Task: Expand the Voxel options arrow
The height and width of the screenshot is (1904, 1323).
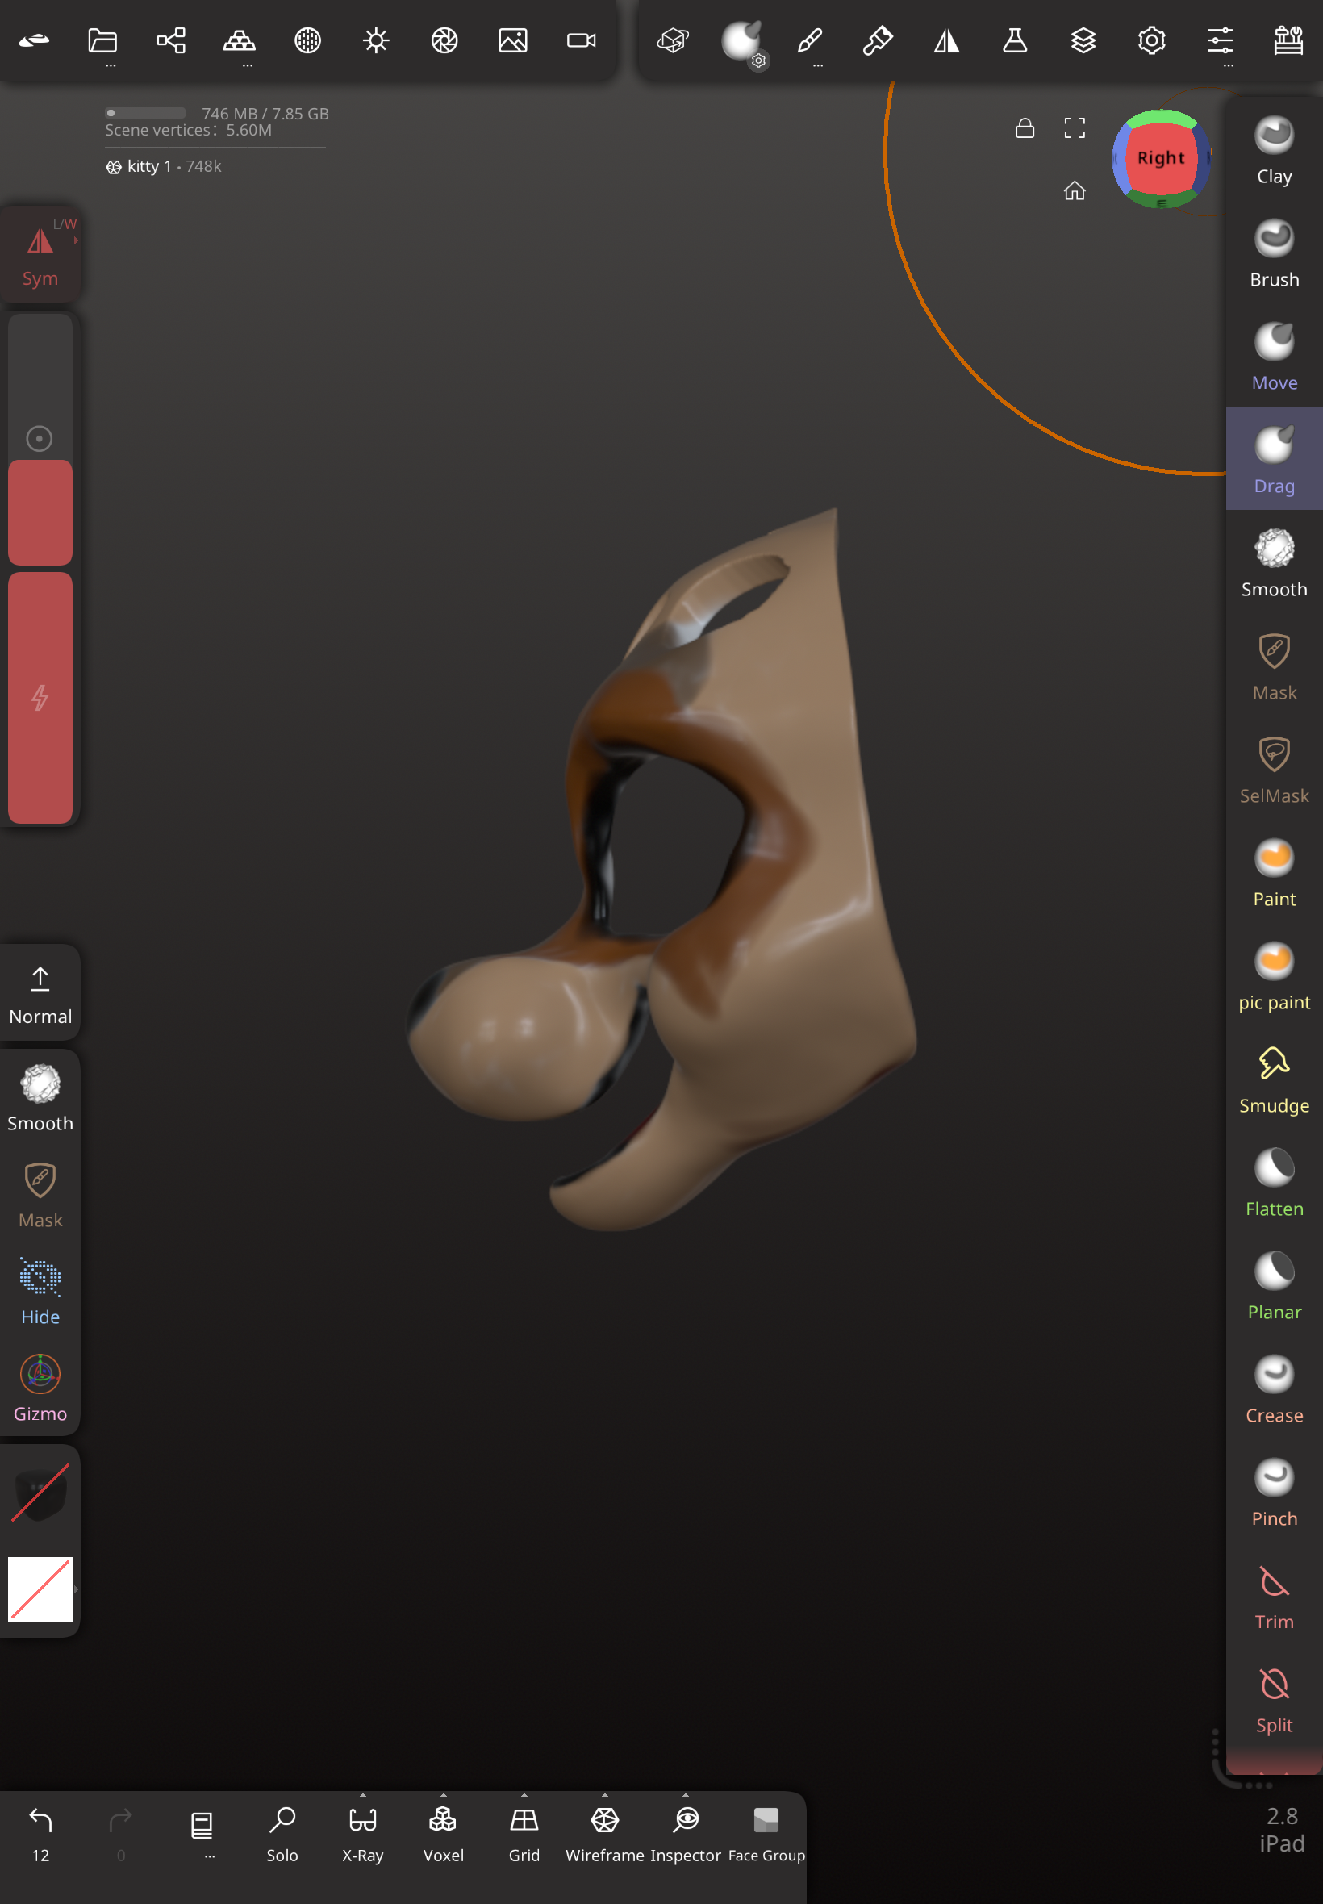Action: [x=444, y=1795]
